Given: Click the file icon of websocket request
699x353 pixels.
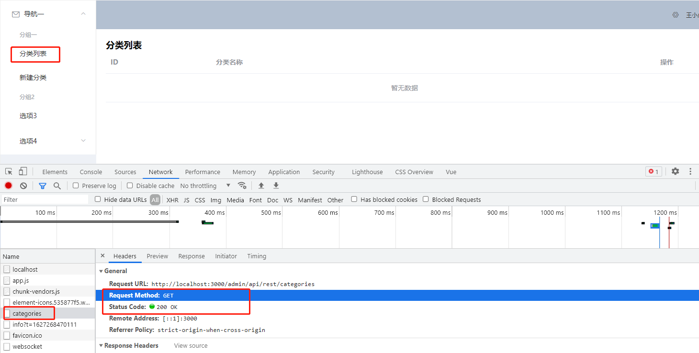Looking at the screenshot, I should coord(7,346).
